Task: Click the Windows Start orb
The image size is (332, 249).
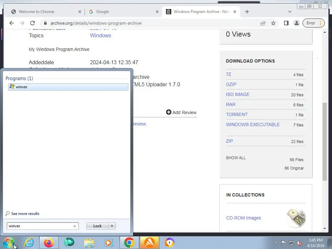Action: 9,243
